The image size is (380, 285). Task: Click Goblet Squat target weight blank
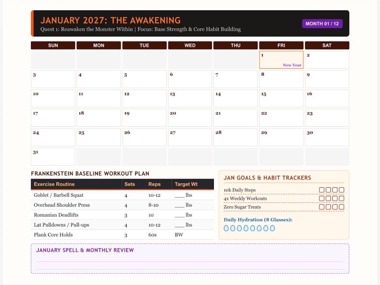(180, 196)
